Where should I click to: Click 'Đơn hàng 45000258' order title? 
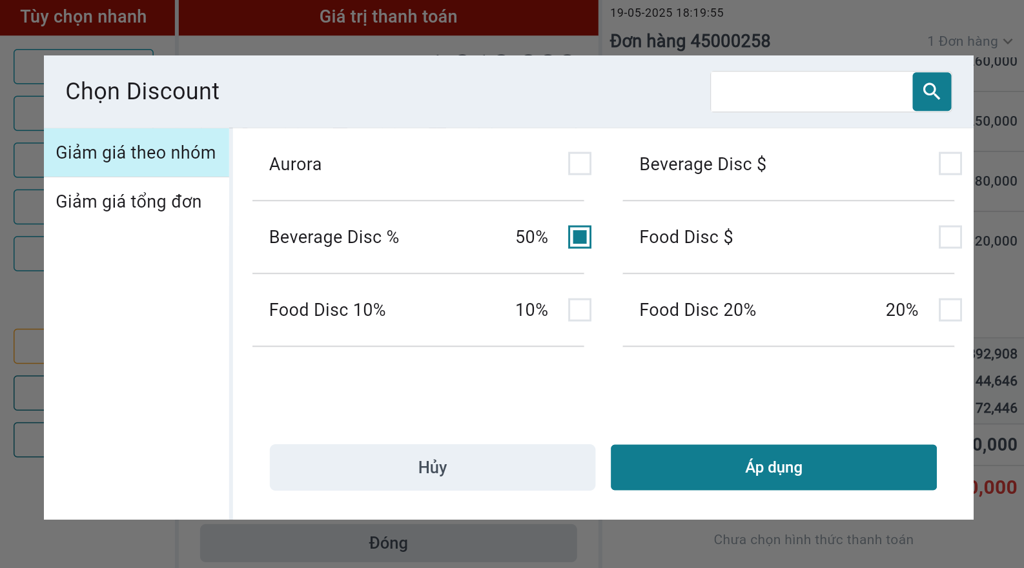click(x=690, y=41)
